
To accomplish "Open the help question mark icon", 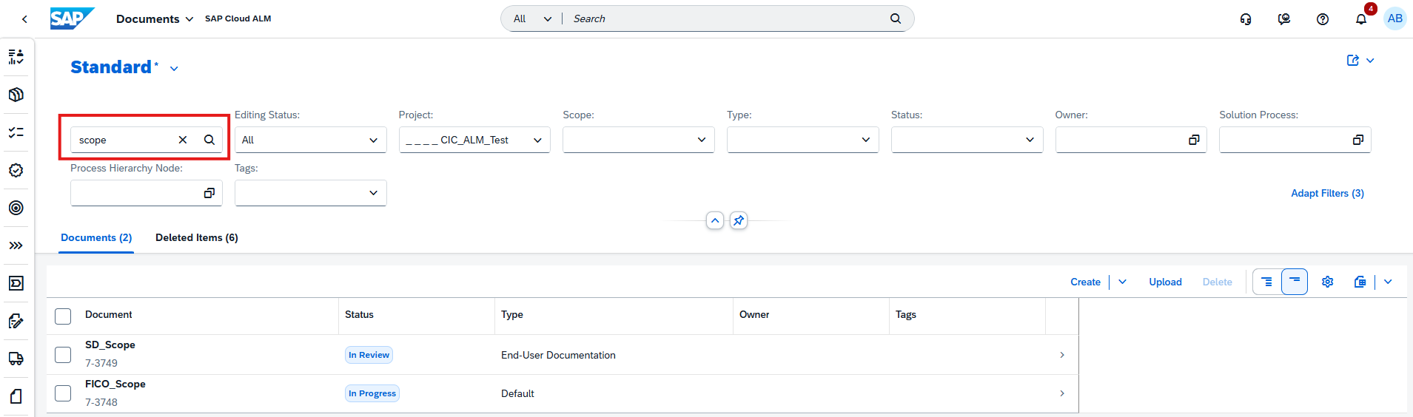I will coord(1322,19).
